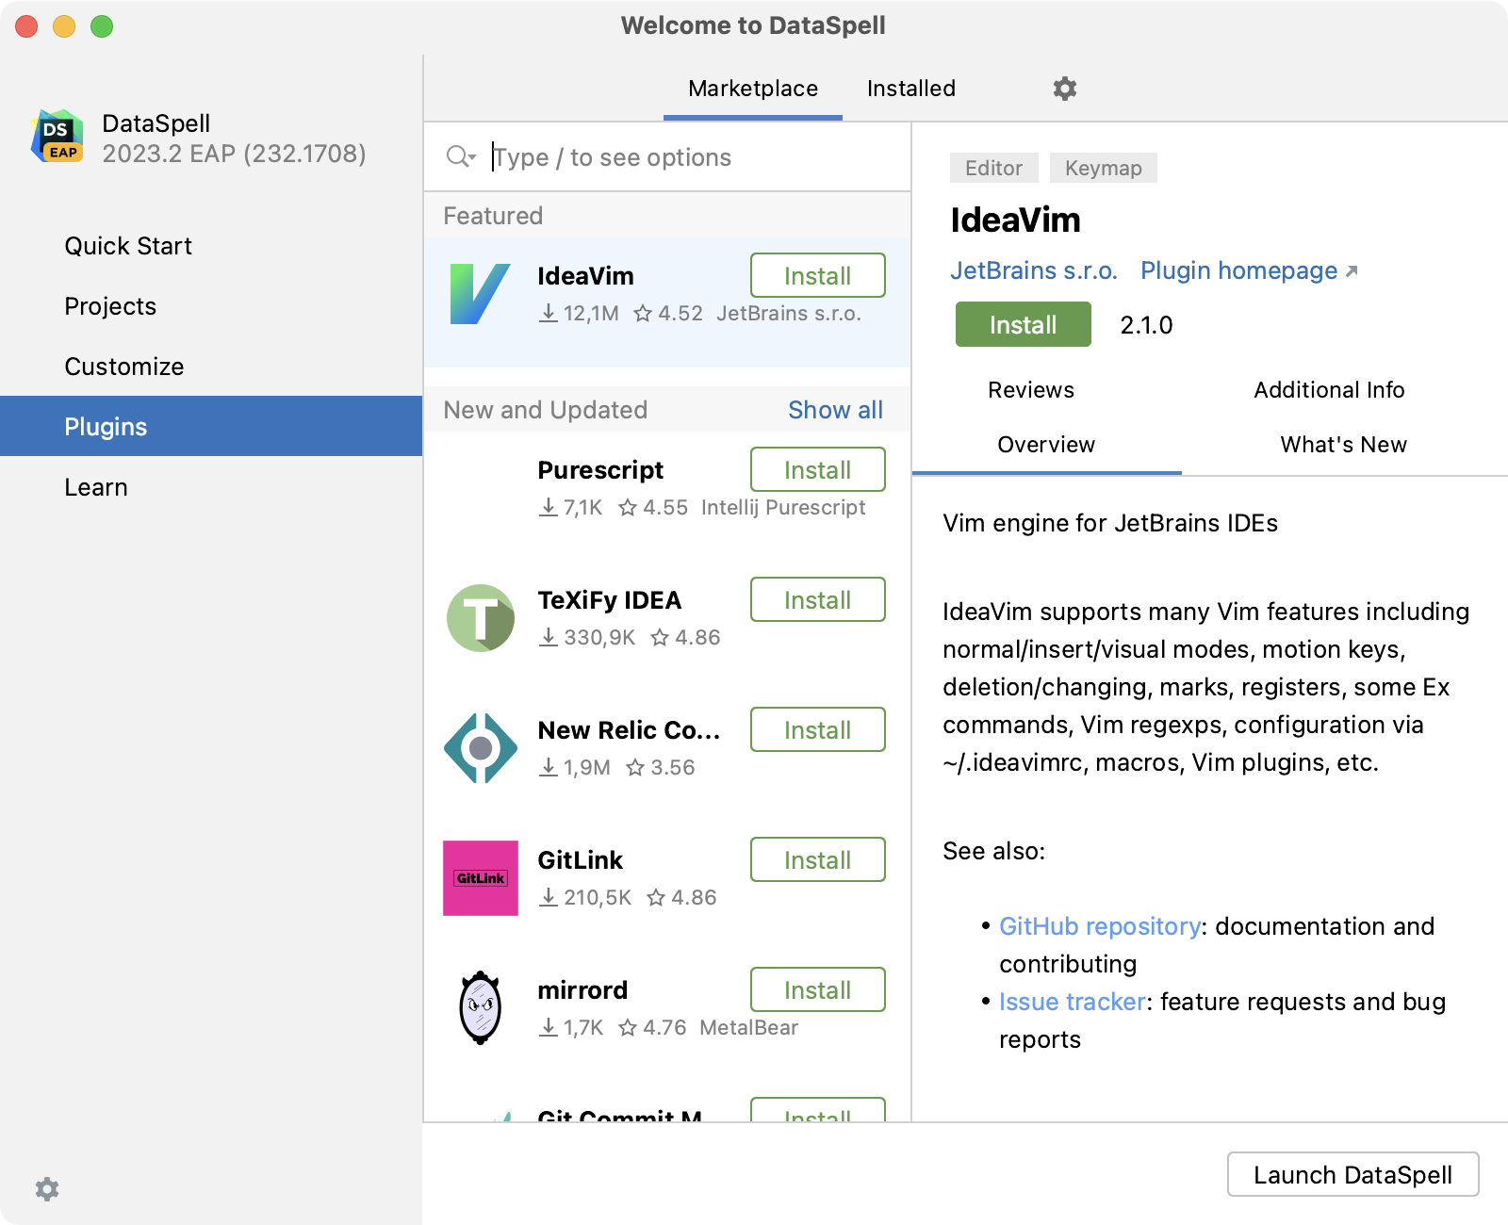Open the Plugin homepage link
Screen dimensions: 1508x1225
(x=1238, y=271)
